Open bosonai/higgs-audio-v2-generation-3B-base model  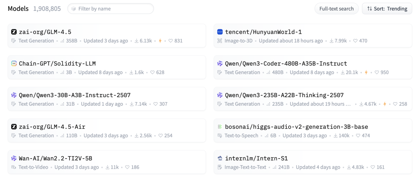pos(296,127)
